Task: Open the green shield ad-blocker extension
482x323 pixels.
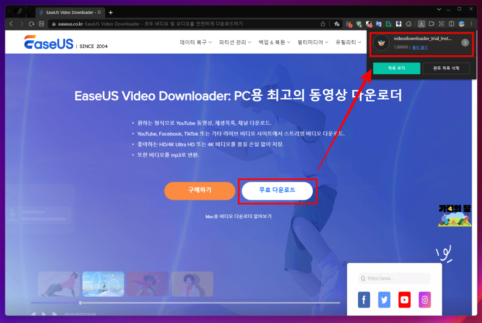Action: [359, 24]
